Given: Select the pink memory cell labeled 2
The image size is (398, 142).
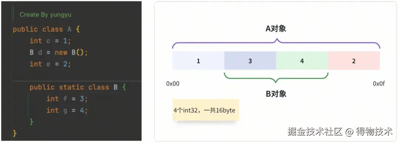Looking at the screenshot, I should [x=354, y=61].
